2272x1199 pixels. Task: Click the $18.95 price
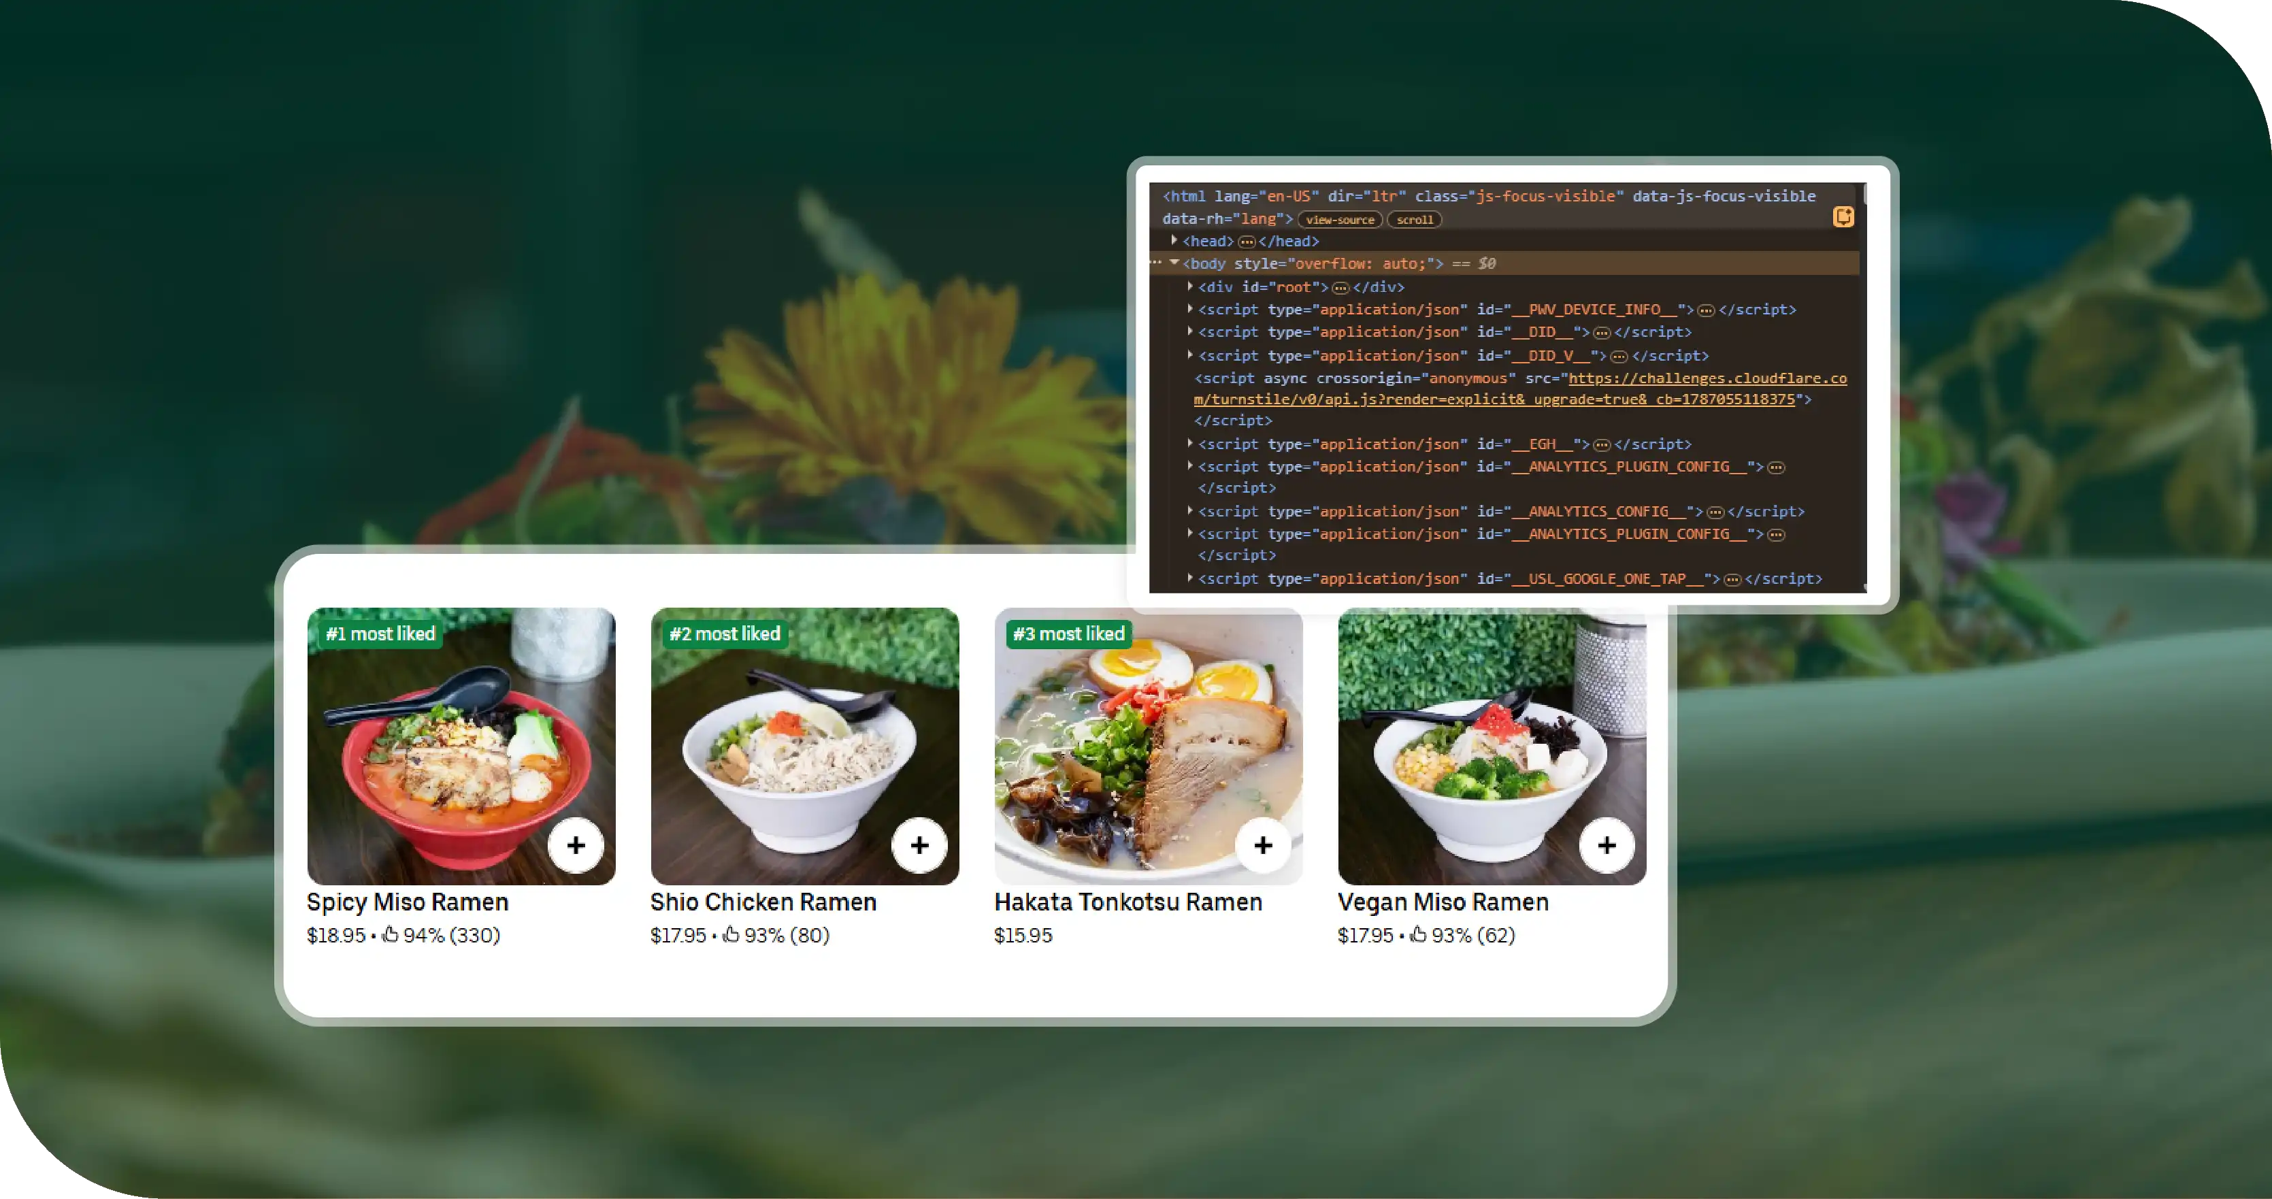point(336,935)
